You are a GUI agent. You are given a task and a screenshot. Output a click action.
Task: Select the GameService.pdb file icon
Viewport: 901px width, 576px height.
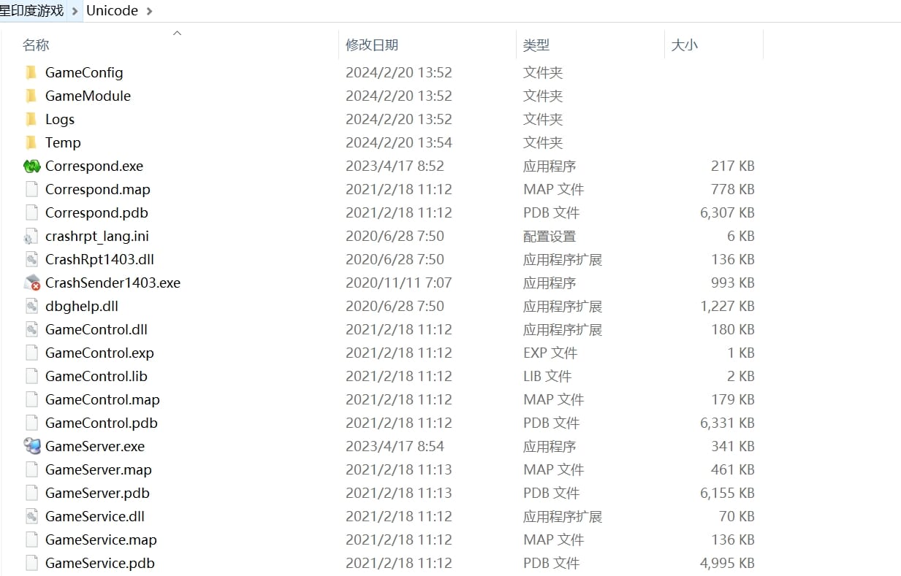click(31, 563)
